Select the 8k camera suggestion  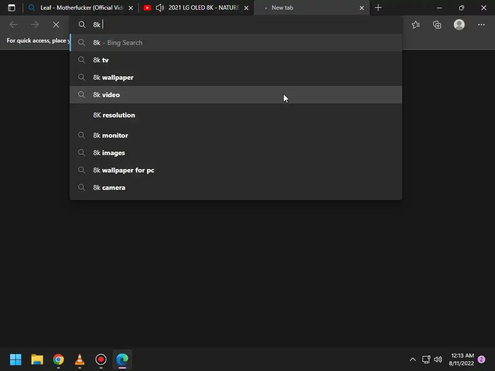236,187
